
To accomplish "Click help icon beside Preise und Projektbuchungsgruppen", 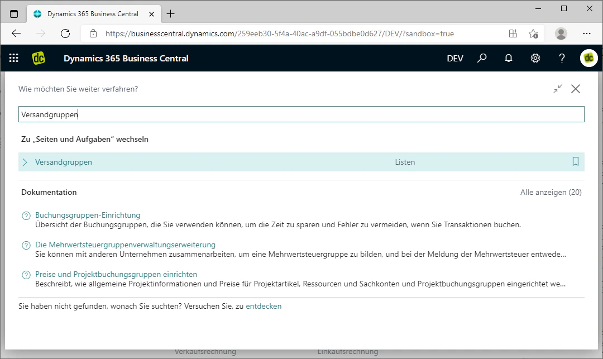I will [x=26, y=275].
